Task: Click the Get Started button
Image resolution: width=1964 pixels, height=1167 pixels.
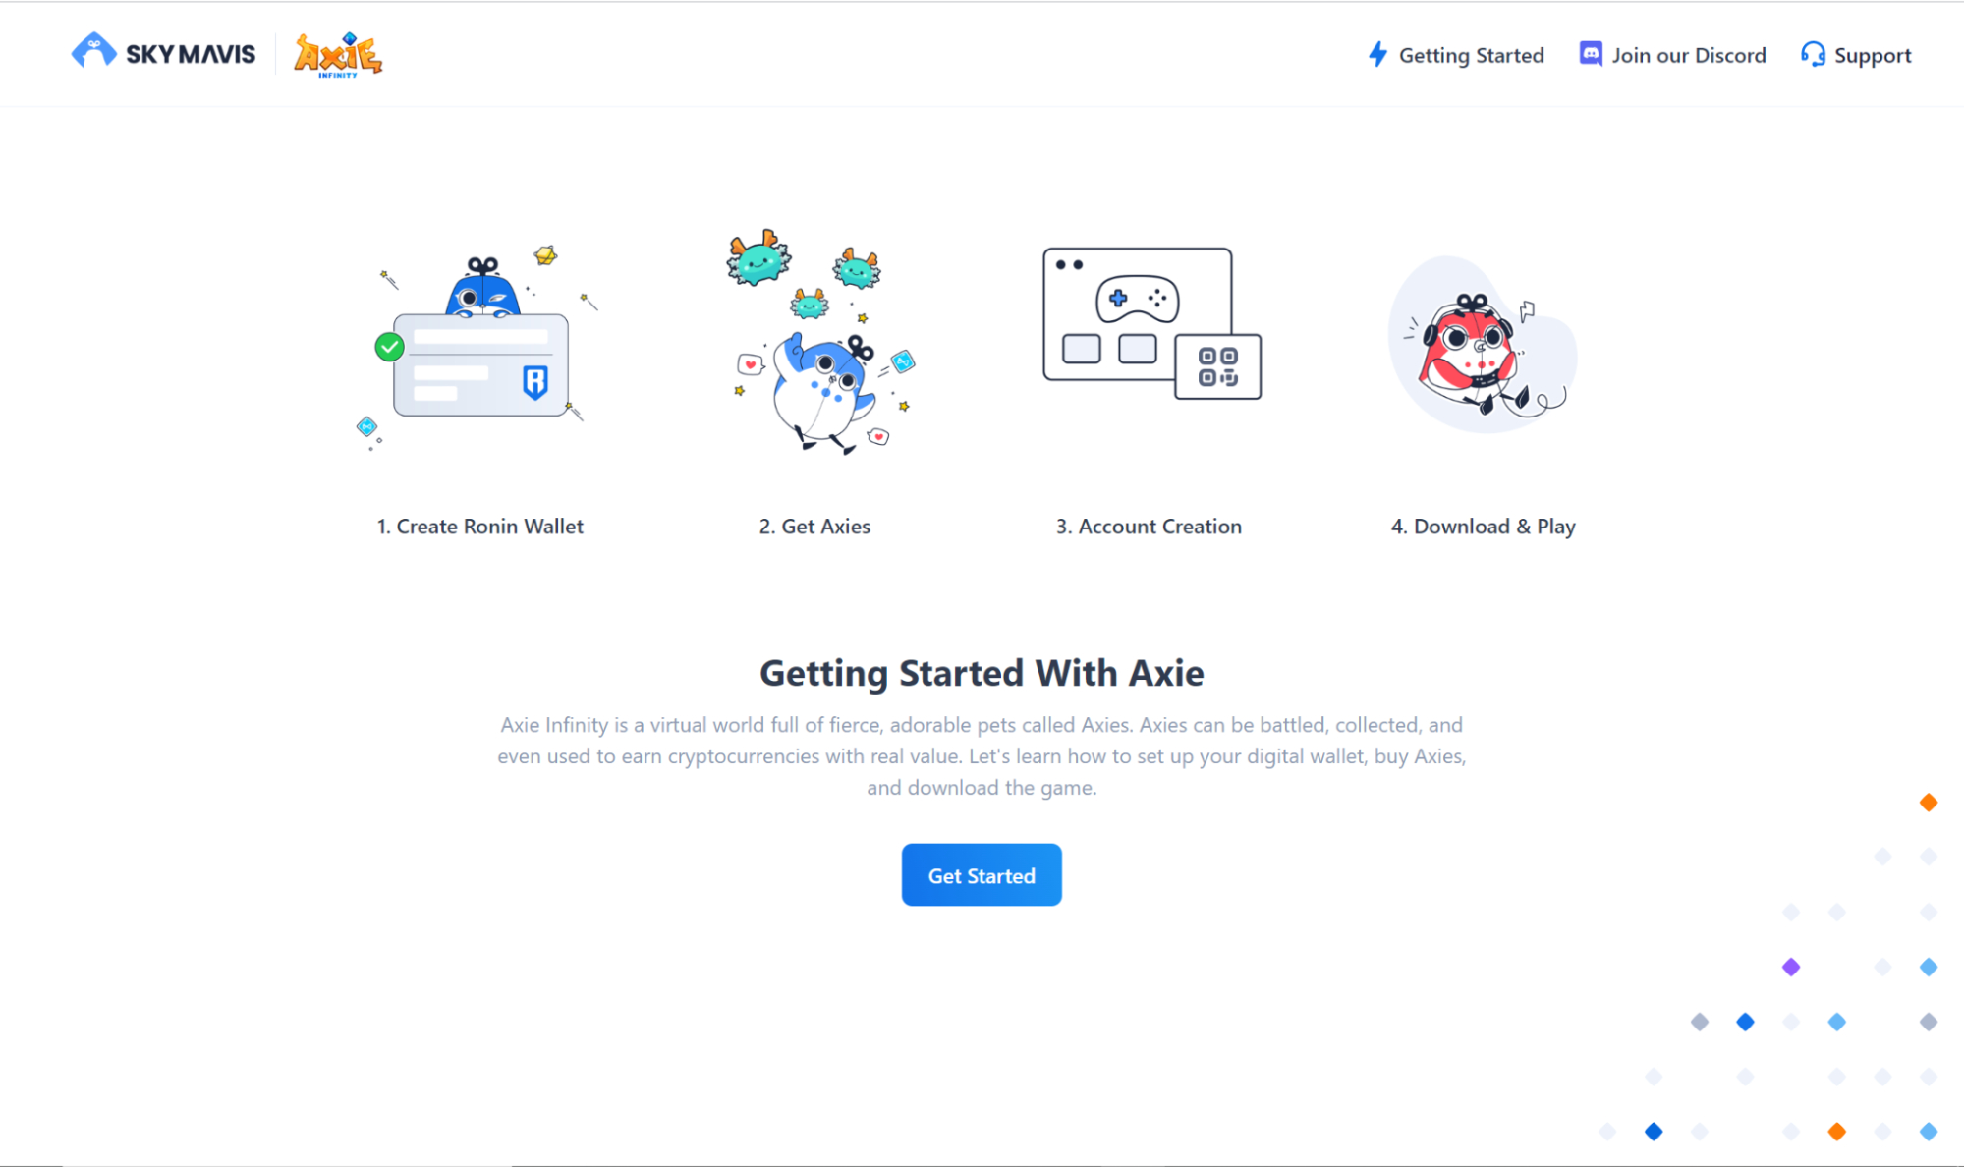Action: point(982,874)
